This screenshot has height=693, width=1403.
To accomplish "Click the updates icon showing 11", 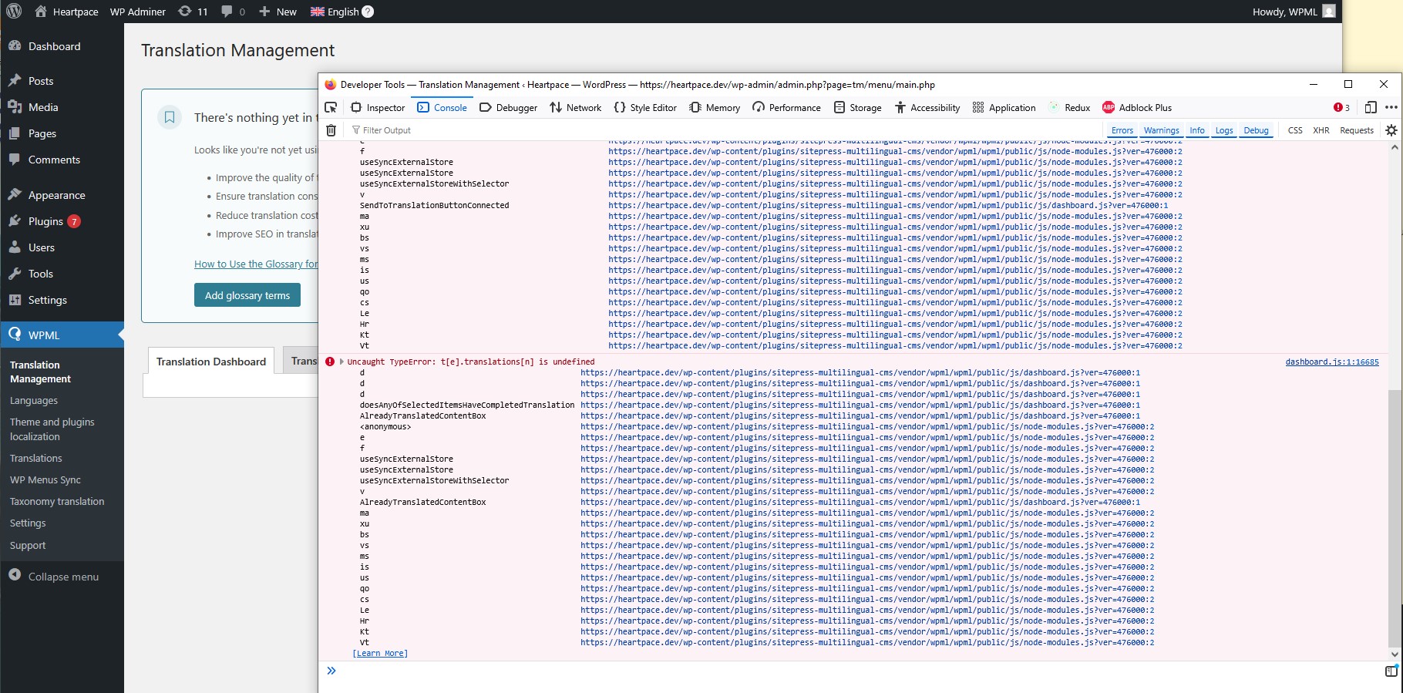I will pyautogui.click(x=193, y=12).
